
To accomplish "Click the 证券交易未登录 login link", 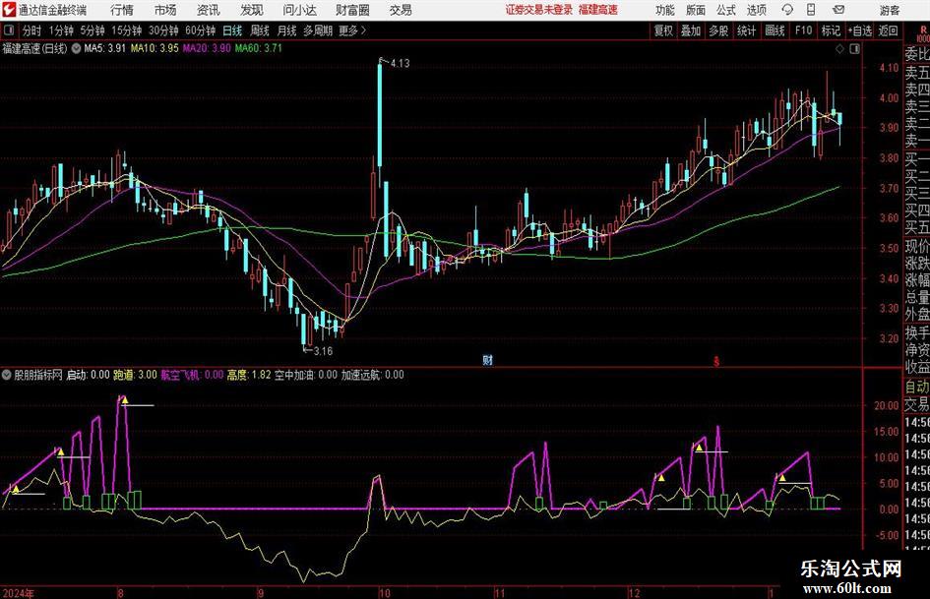I will (539, 10).
